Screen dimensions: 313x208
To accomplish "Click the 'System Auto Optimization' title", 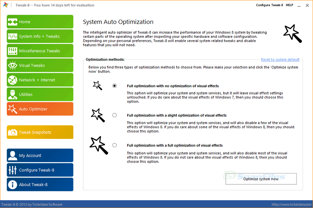I will point(118,22).
